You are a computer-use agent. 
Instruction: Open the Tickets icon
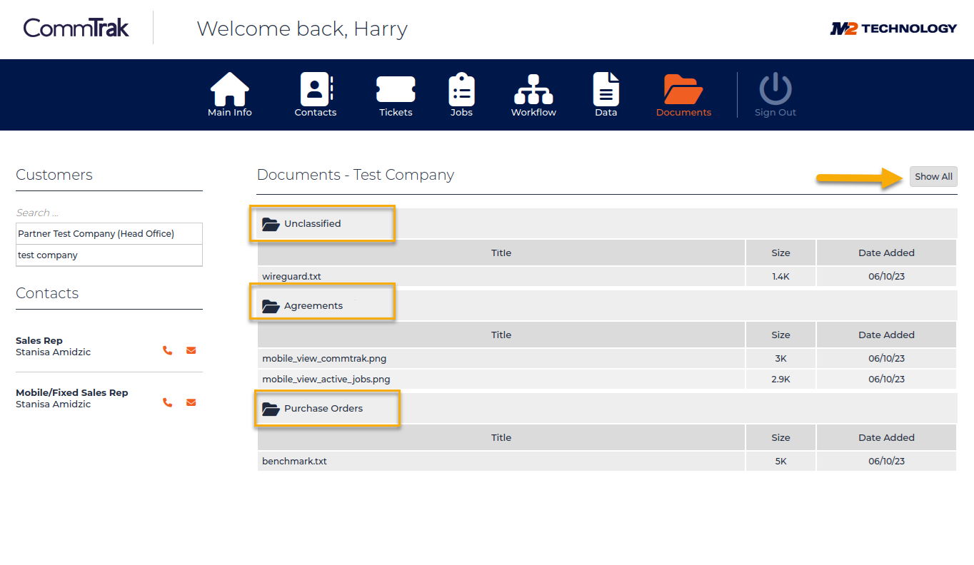click(x=396, y=90)
